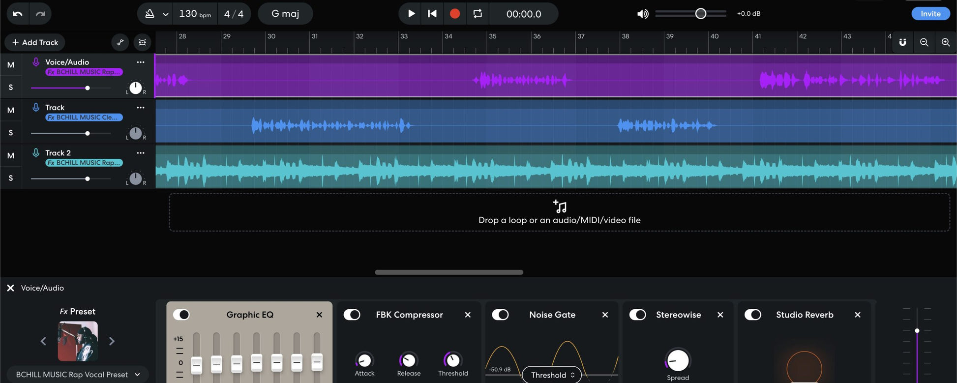
Task: Click the Invite button
Action: (930, 14)
